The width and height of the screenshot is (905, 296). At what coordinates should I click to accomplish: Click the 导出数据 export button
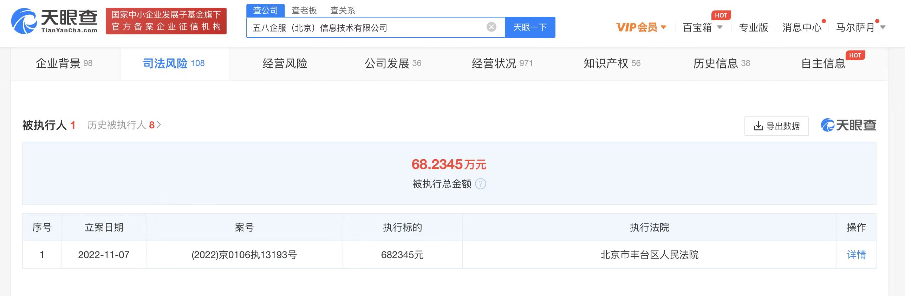coord(776,126)
